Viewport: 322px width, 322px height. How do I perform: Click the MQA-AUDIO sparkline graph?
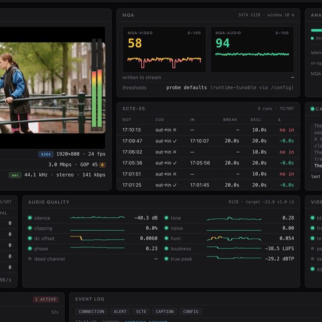click(x=252, y=54)
